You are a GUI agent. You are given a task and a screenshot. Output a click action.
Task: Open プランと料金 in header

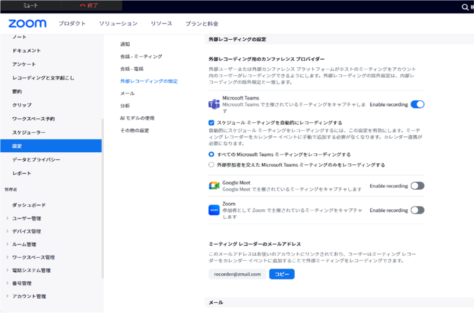tap(201, 23)
